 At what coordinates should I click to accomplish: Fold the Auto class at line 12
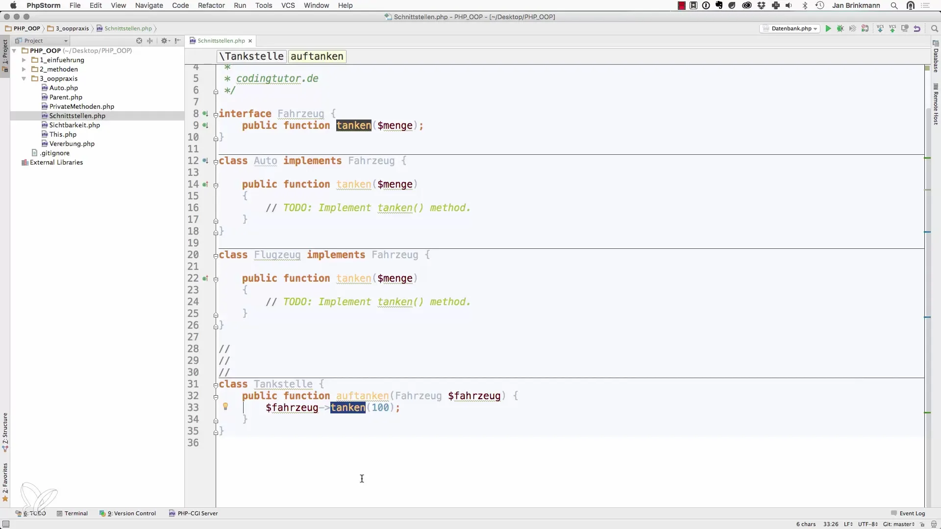[x=216, y=162]
